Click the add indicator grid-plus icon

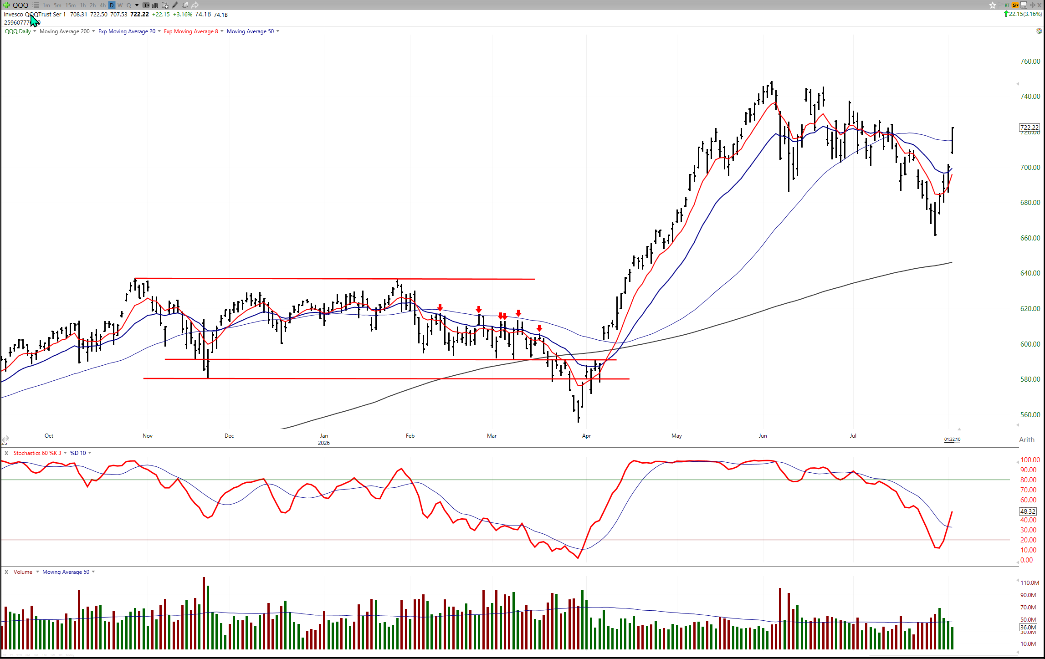[x=165, y=5]
